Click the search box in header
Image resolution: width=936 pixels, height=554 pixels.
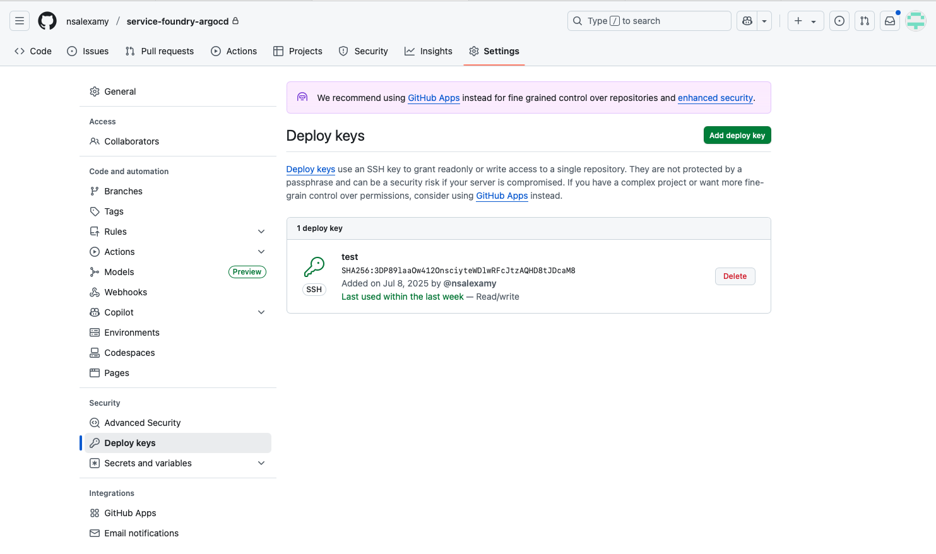pyautogui.click(x=649, y=21)
